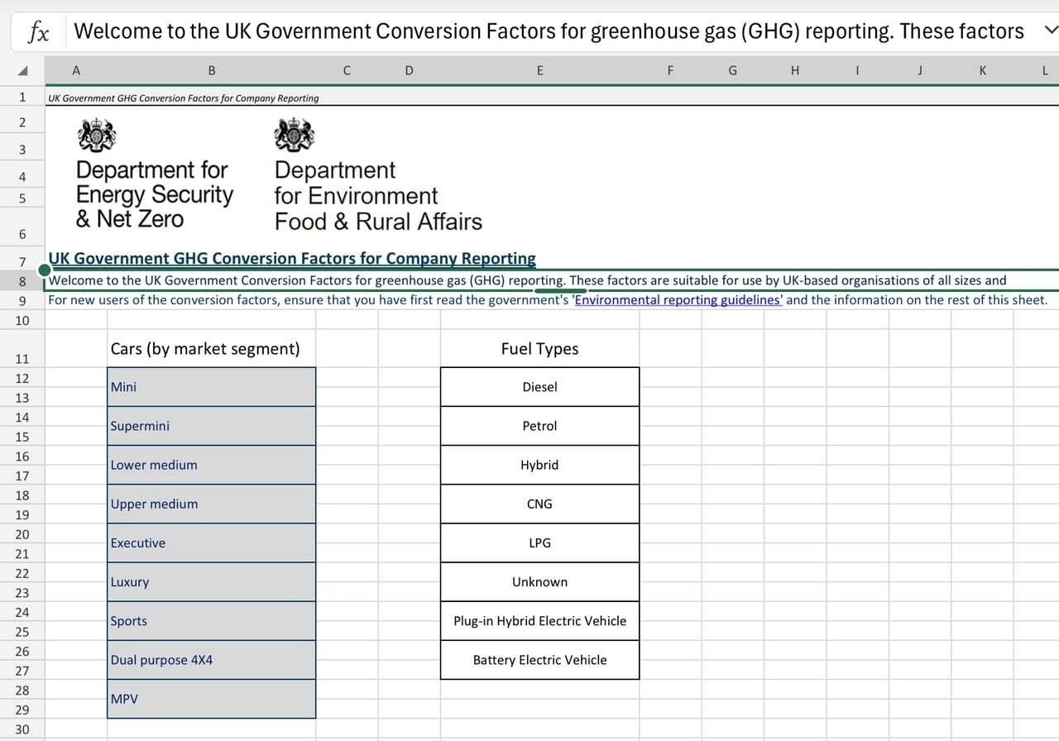The image size is (1059, 741).
Task: Select the MPV cell
Action: 212,699
